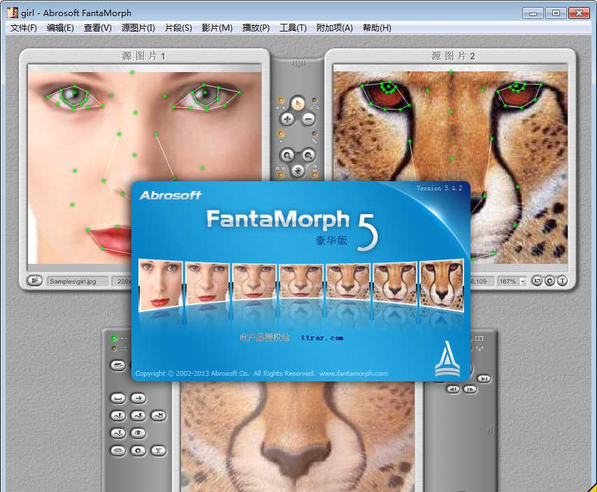Open the 影片(M) menu
The image size is (597, 492).
click(x=217, y=28)
